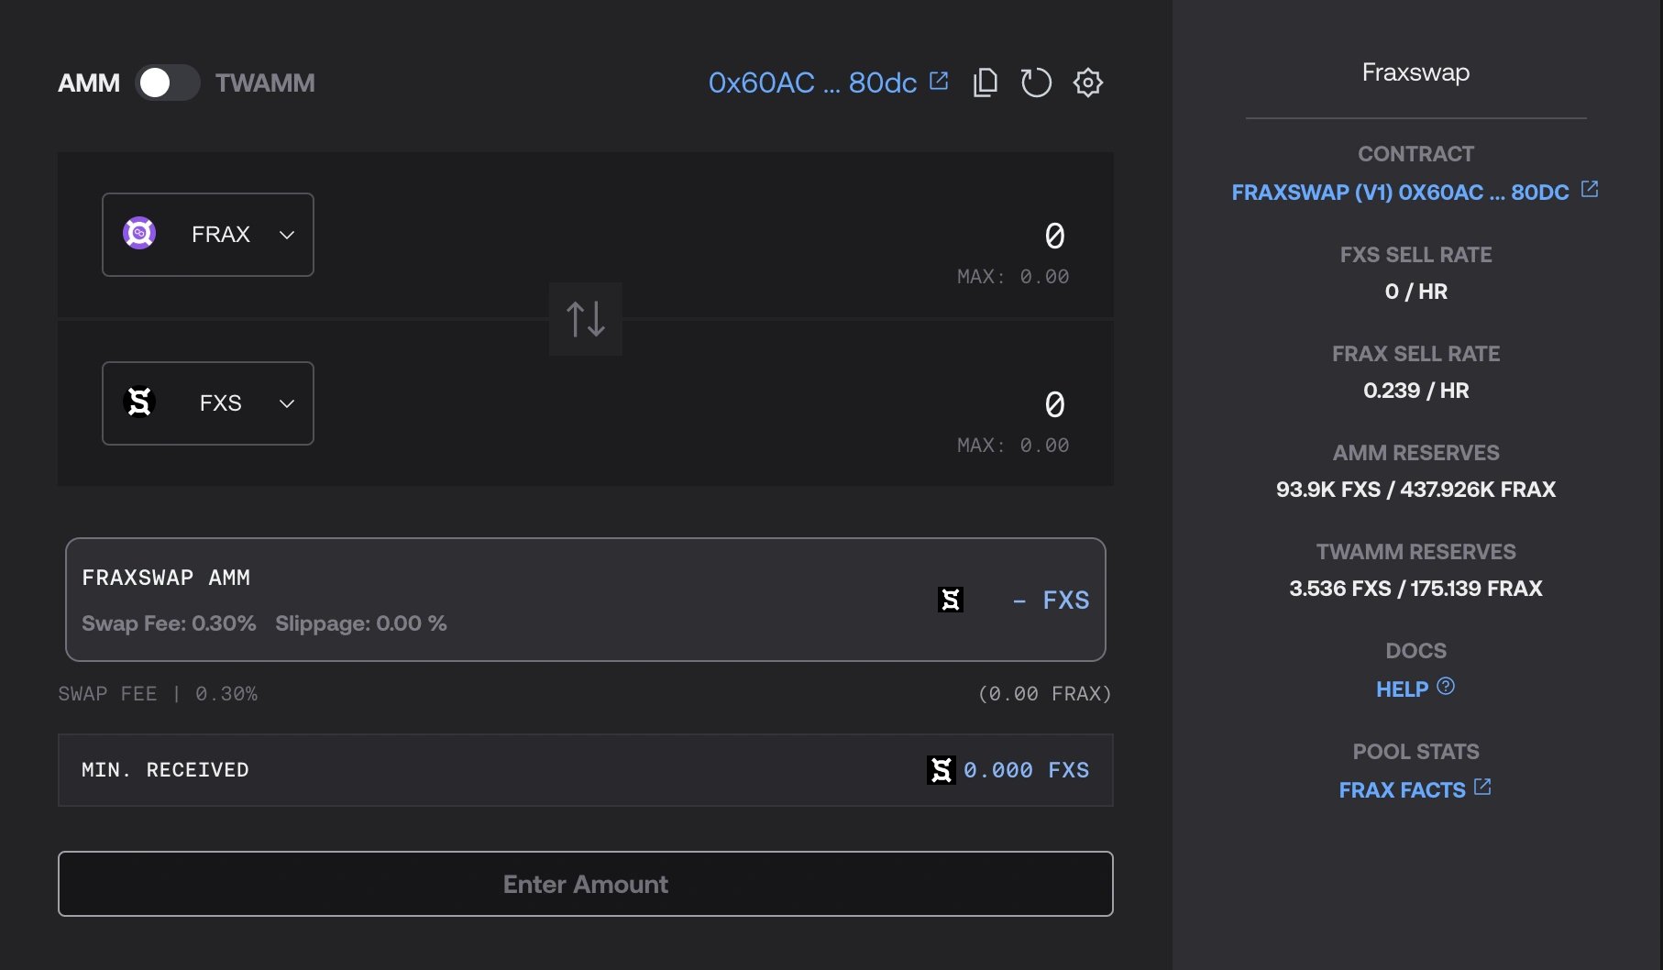
Task: Expand the FRAX selector chevron
Action: click(x=287, y=235)
